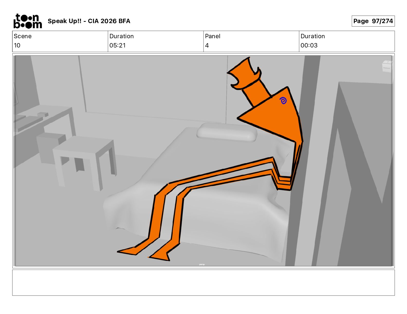This screenshot has height=314, width=407.
Task: Click the view cube labeled RIGHT
Action: click(x=387, y=66)
